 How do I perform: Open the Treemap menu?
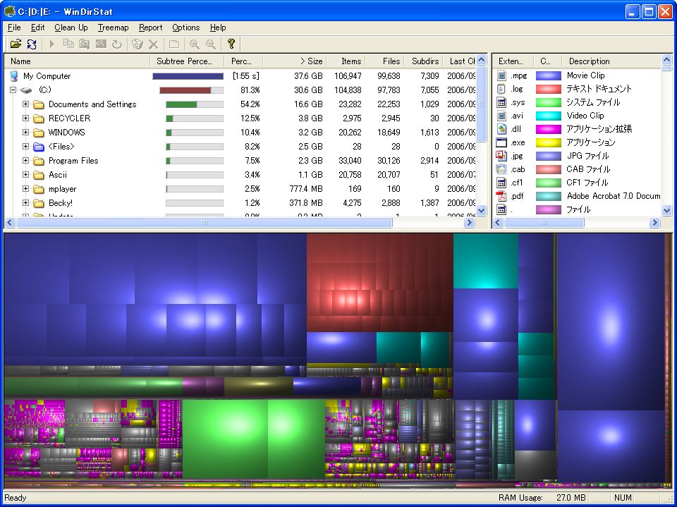(113, 28)
